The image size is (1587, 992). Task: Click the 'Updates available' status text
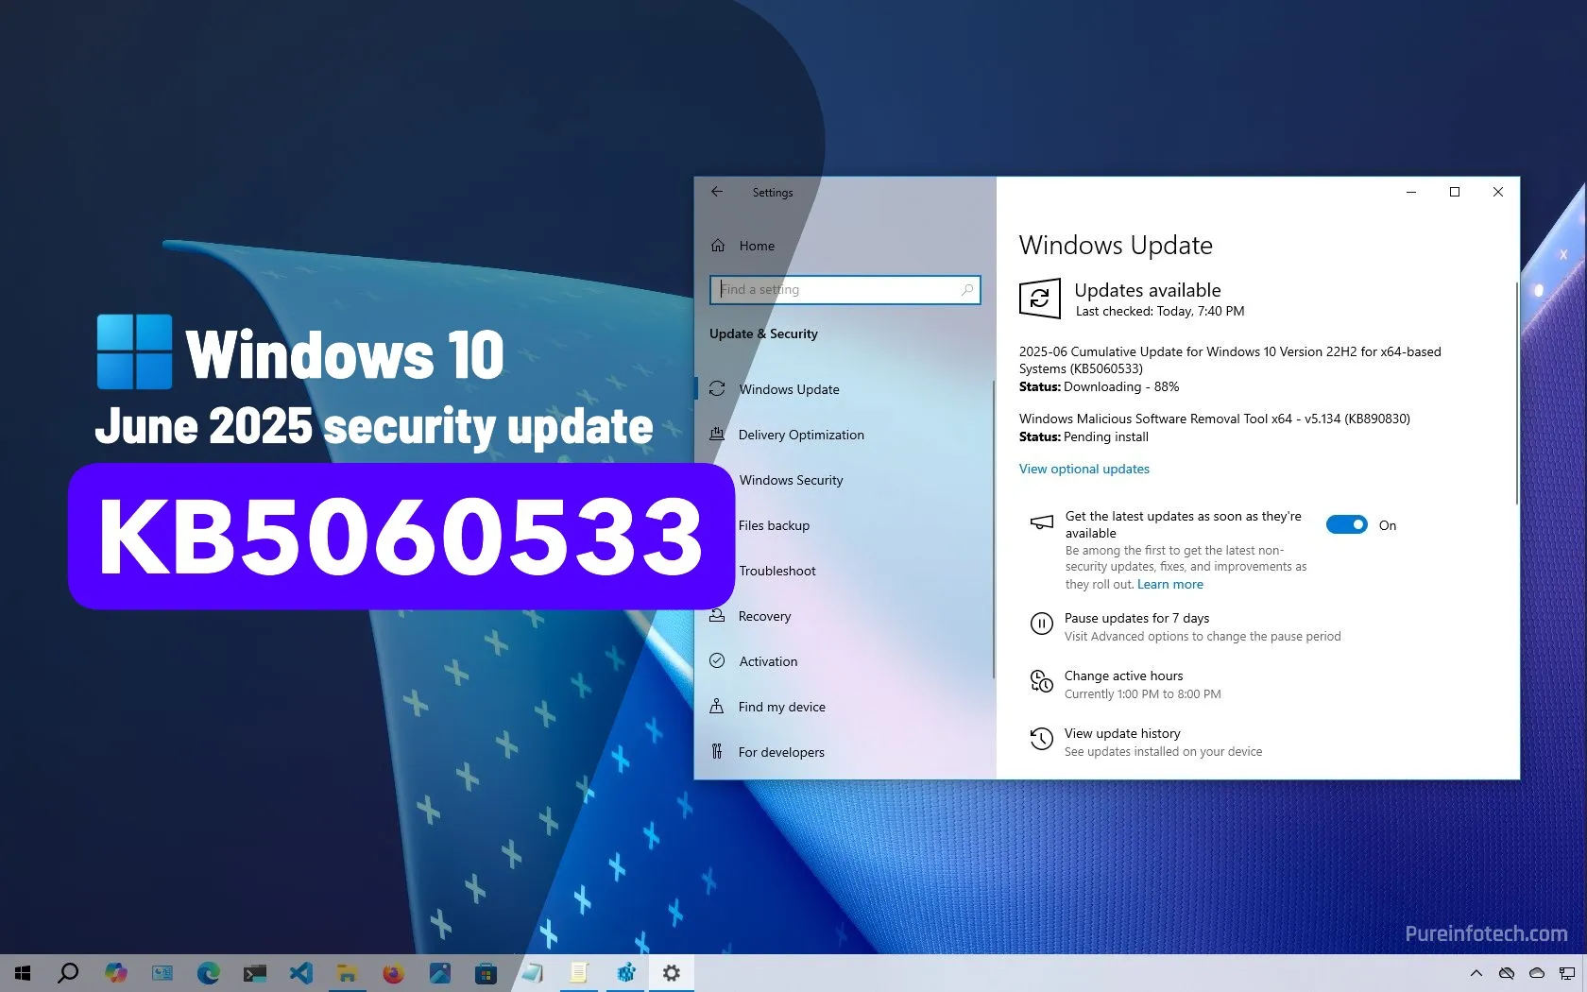coord(1147,290)
